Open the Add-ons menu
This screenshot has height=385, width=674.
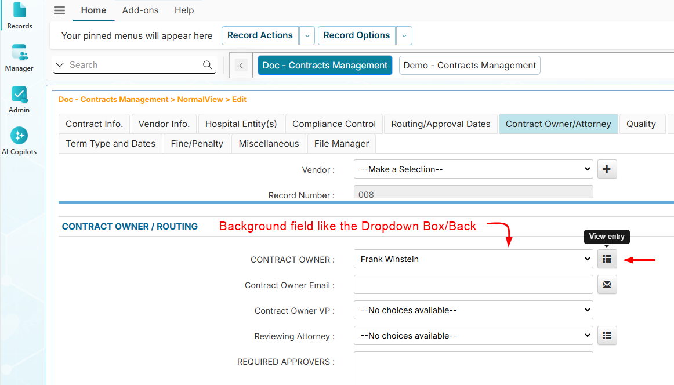[140, 10]
